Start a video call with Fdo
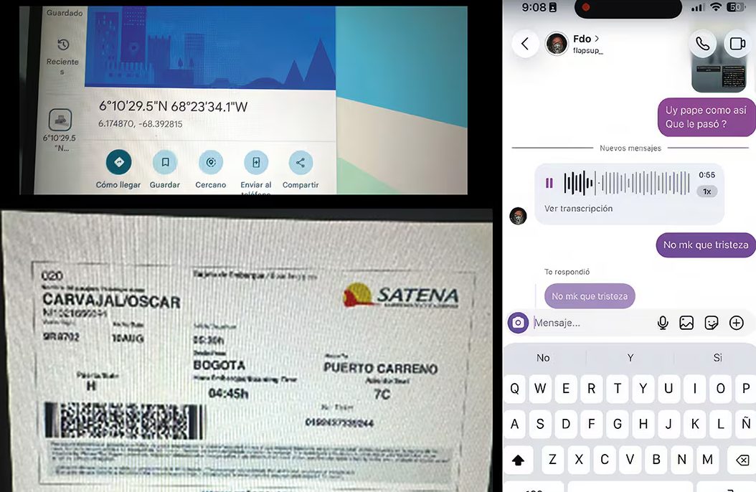 (737, 44)
